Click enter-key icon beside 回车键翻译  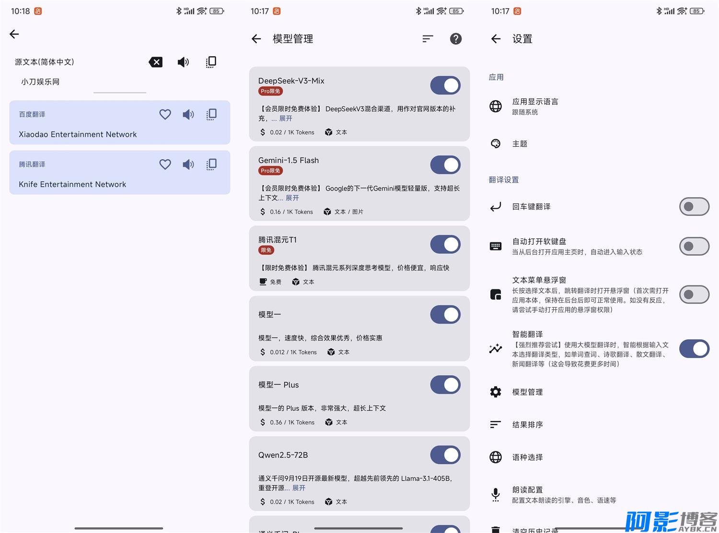[496, 206]
